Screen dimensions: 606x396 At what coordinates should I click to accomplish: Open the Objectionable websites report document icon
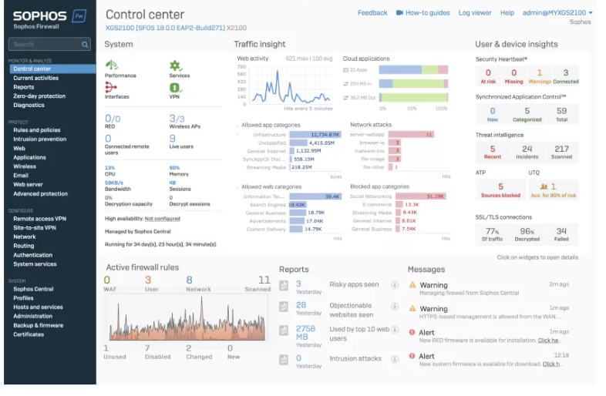point(284,309)
